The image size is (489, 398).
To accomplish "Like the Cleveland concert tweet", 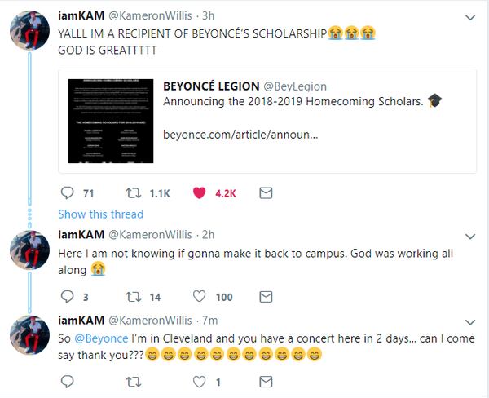I will pos(200,380).
